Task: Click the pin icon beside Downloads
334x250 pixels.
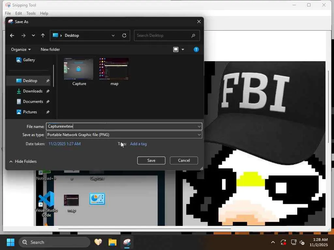Action: (48, 91)
